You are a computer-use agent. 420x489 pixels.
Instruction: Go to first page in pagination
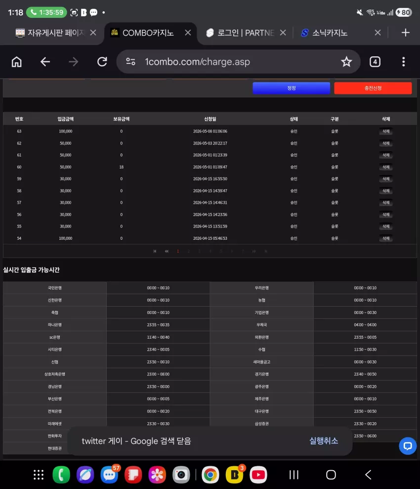pyautogui.click(x=155, y=251)
